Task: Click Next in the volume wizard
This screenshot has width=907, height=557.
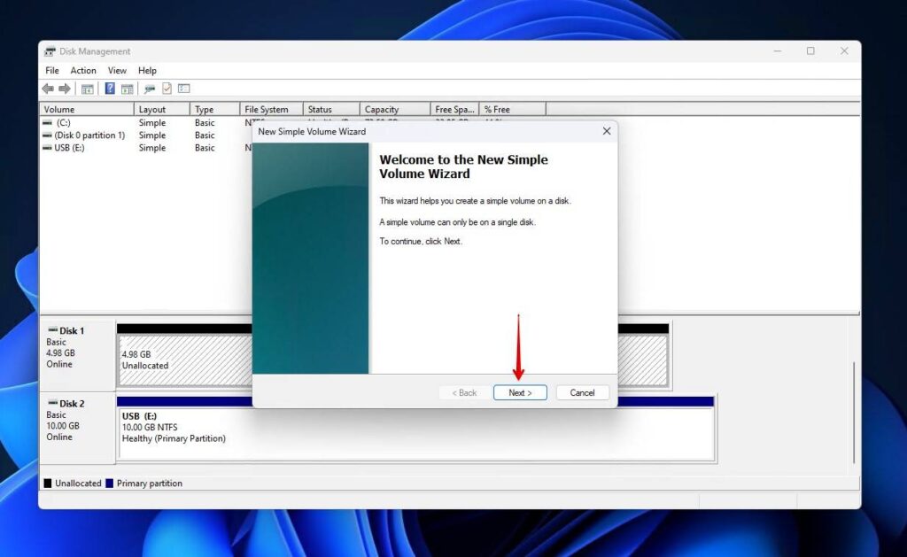Action: tap(520, 392)
